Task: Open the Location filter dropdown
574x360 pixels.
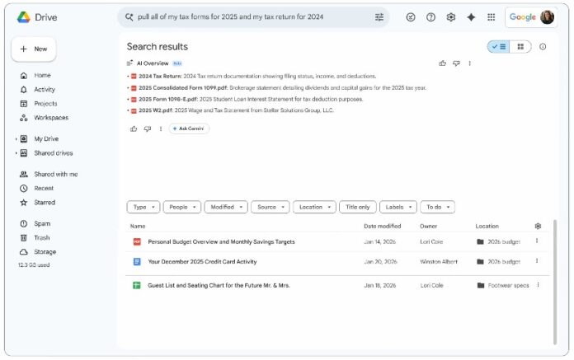Action: point(314,208)
